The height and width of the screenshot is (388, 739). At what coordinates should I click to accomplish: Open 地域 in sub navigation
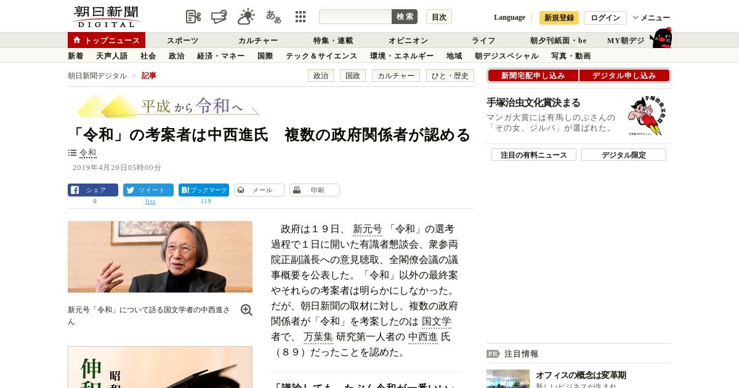[454, 56]
